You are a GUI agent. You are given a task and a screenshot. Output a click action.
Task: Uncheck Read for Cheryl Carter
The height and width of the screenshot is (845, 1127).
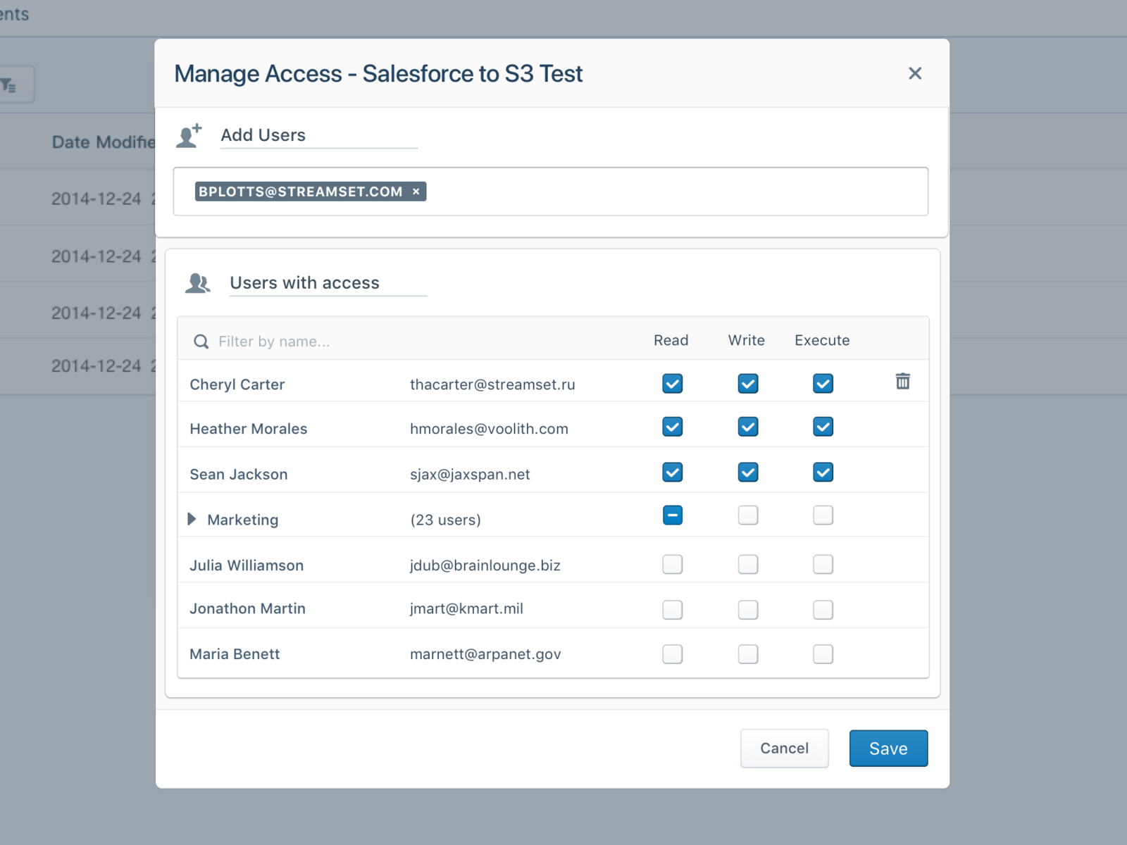[673, 383]
